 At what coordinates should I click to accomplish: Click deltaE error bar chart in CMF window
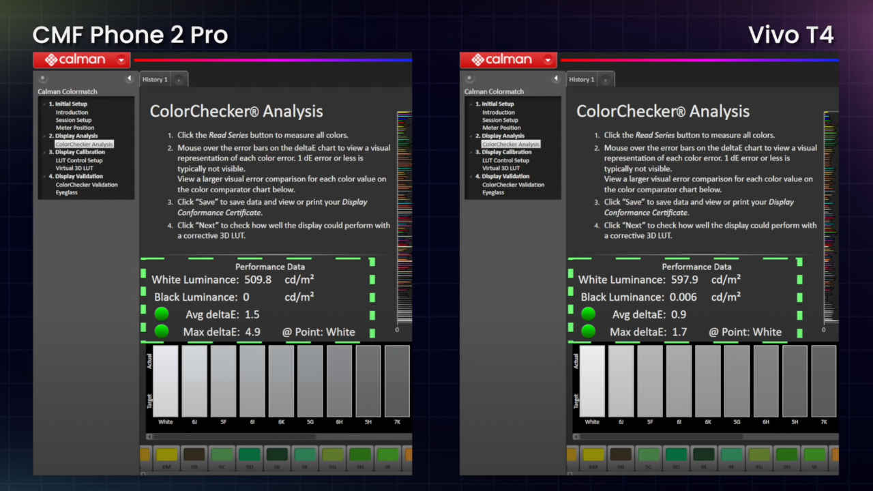(404, 218)
